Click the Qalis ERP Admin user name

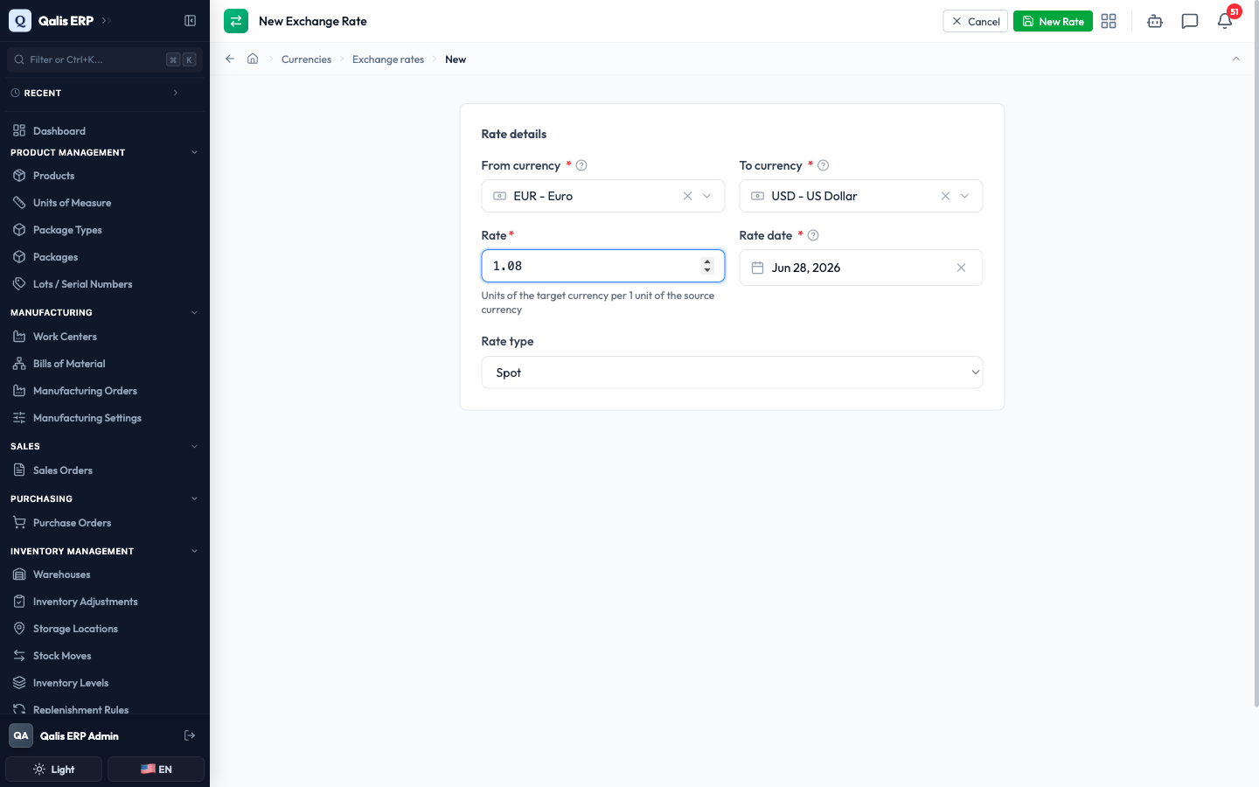80,736
